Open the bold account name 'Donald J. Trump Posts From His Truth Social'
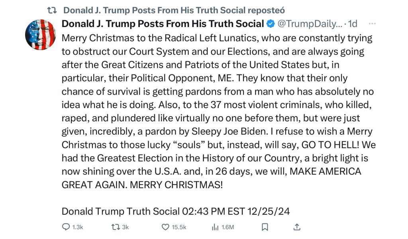Viewport: 408px width, 239px height. [163, 23]
